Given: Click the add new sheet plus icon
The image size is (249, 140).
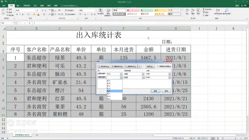Looking at the screenshot, I should pyautogui.click(x=37, y=135).
